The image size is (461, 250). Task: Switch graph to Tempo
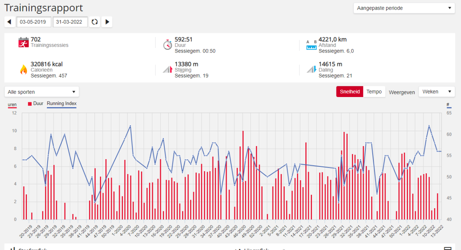click(374, 92)
